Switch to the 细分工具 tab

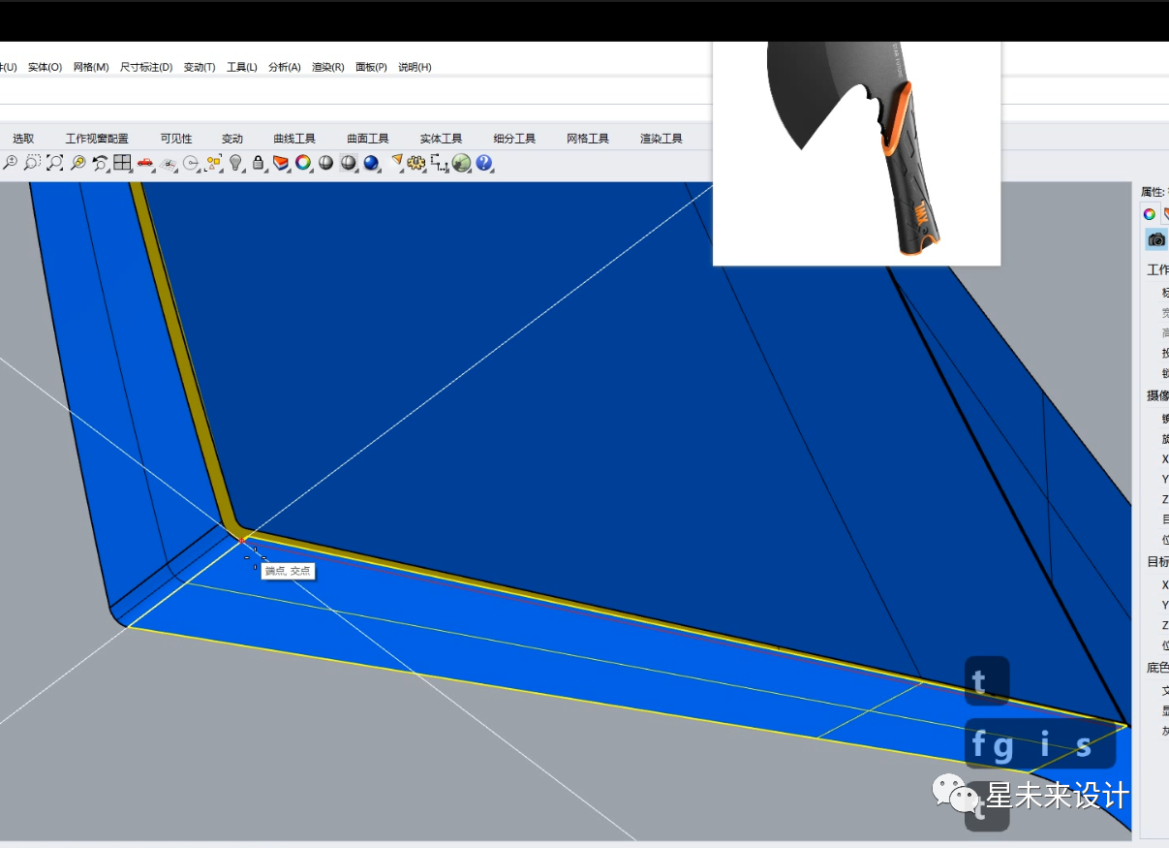(514, 139)
